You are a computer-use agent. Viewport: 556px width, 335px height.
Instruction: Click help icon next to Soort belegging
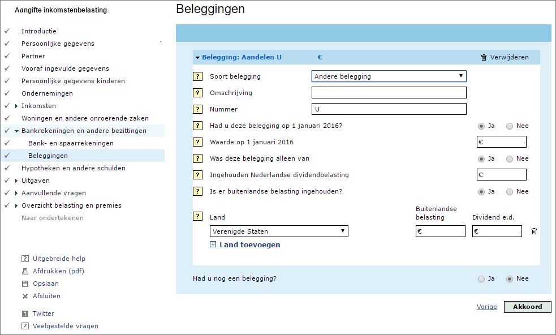point(198,76)
